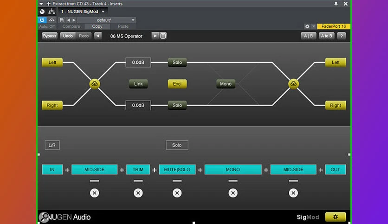Image resolution: width=388 pixels, height=224 pixels.
Task: Click the Compare button
Action: click(x=71, y=26)
